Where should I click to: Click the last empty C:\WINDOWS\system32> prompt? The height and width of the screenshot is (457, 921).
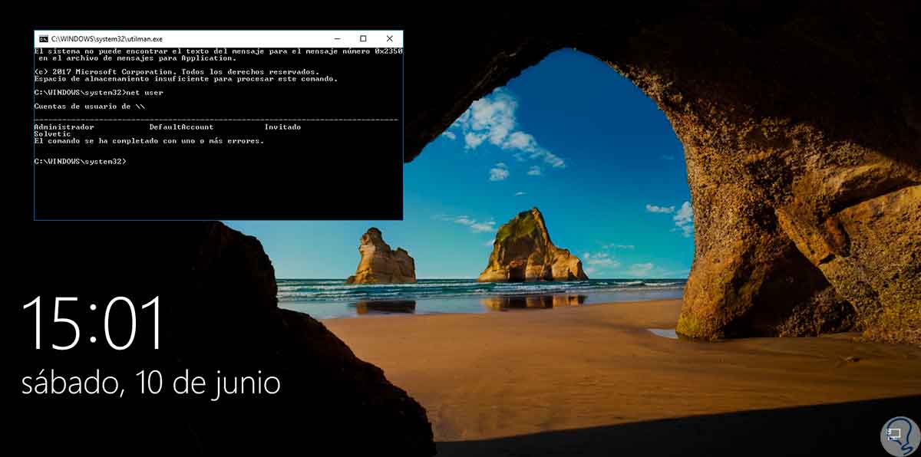coord(81,161)
